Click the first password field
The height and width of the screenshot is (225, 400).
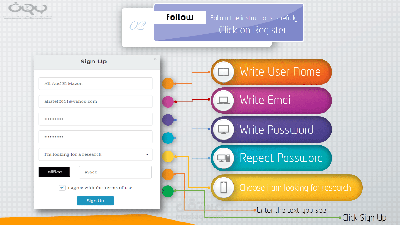coord(95,119)
